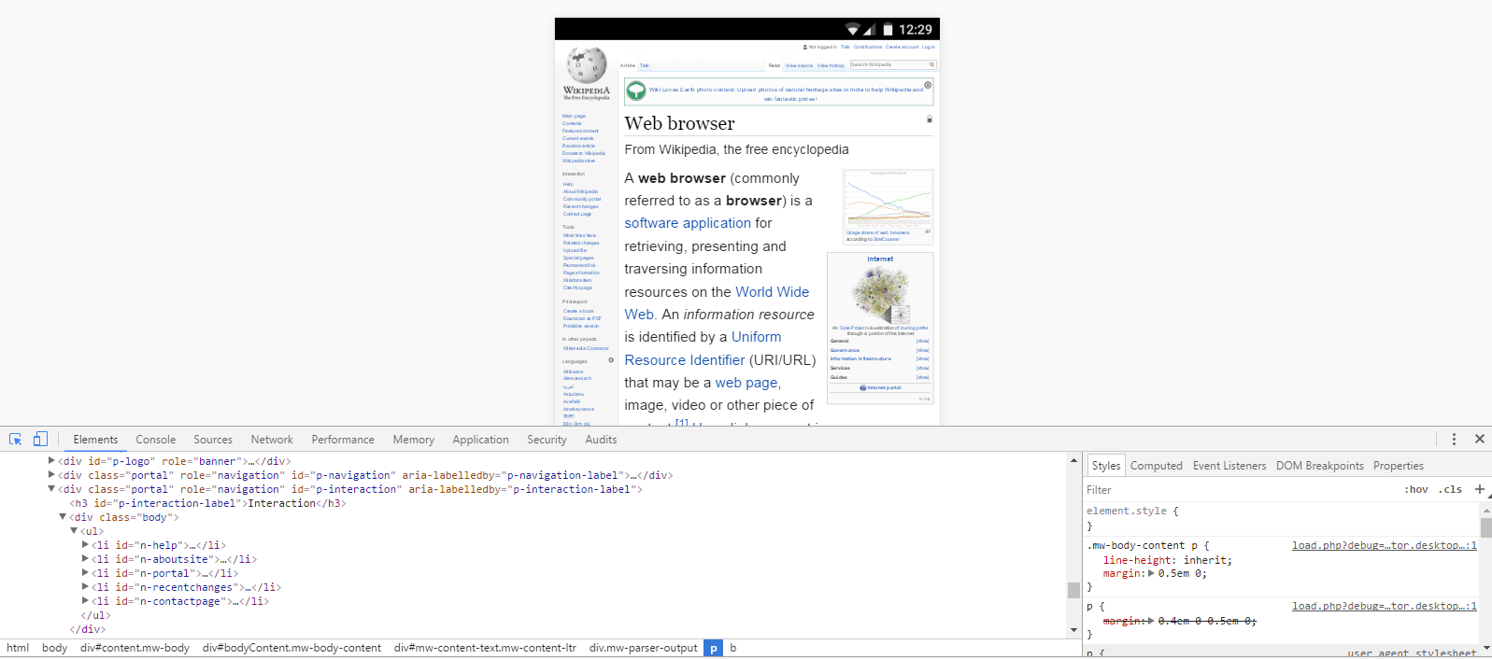This screenshot has width=1492, height=659.
Task: Click the enlarge icon under usage chart
Action: 928,231
